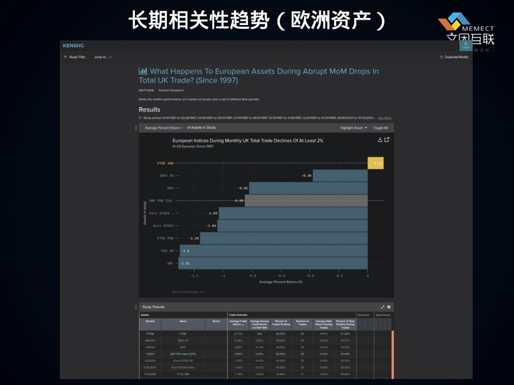The width and height of the screenshot is (514, 385).
Task: Sort by the Symbol column header
Action: 150,324
